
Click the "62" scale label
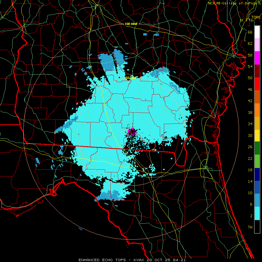[250, 44]
